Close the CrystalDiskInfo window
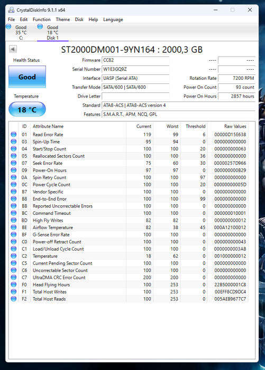This screenshot has width=265, height=370. coord(250,10)
